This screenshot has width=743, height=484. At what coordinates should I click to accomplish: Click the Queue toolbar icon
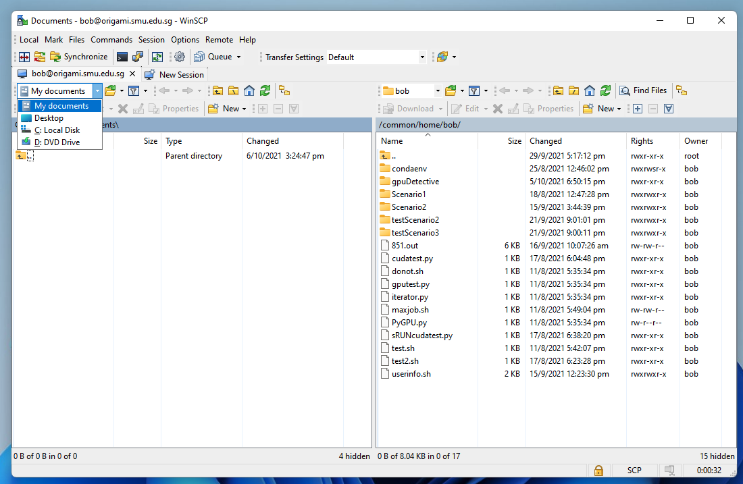pyautogui.click(x=203, y=57)
